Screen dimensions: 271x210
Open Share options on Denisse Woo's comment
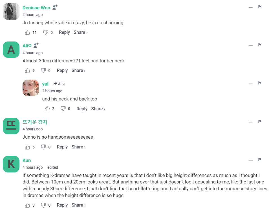(x=80, y=32)
